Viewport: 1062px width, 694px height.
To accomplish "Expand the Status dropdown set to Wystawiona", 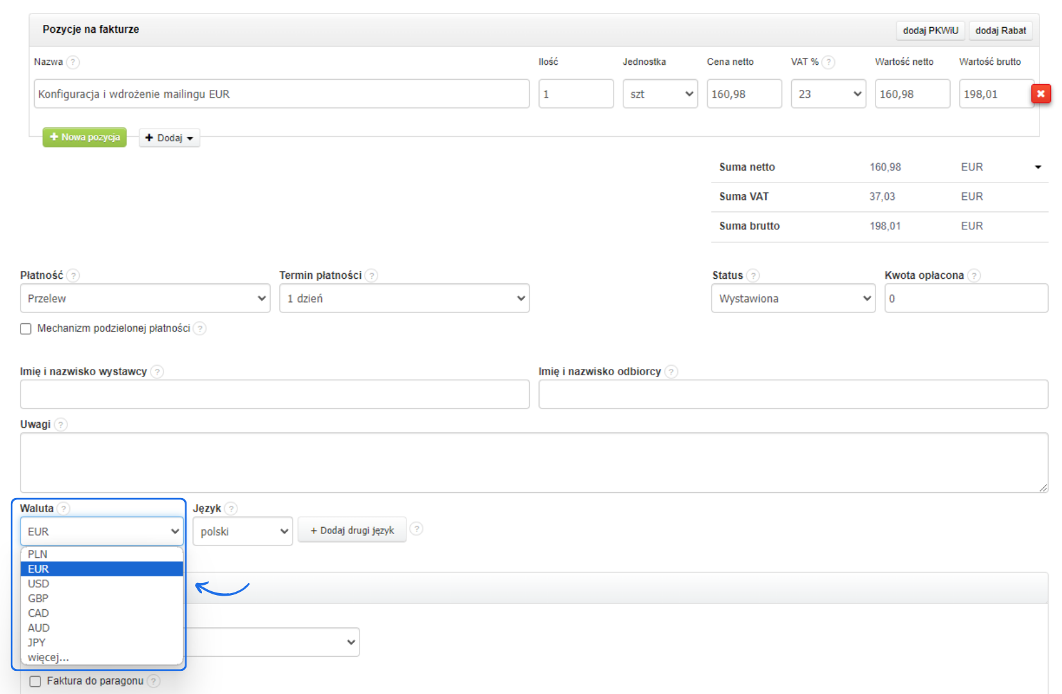I will coord(792,298).
